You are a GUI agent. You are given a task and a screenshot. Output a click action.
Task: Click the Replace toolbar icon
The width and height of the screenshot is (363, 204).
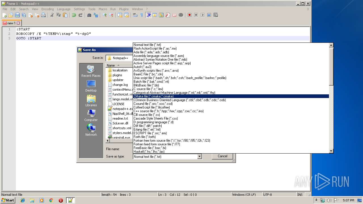(x=96, y=15)
